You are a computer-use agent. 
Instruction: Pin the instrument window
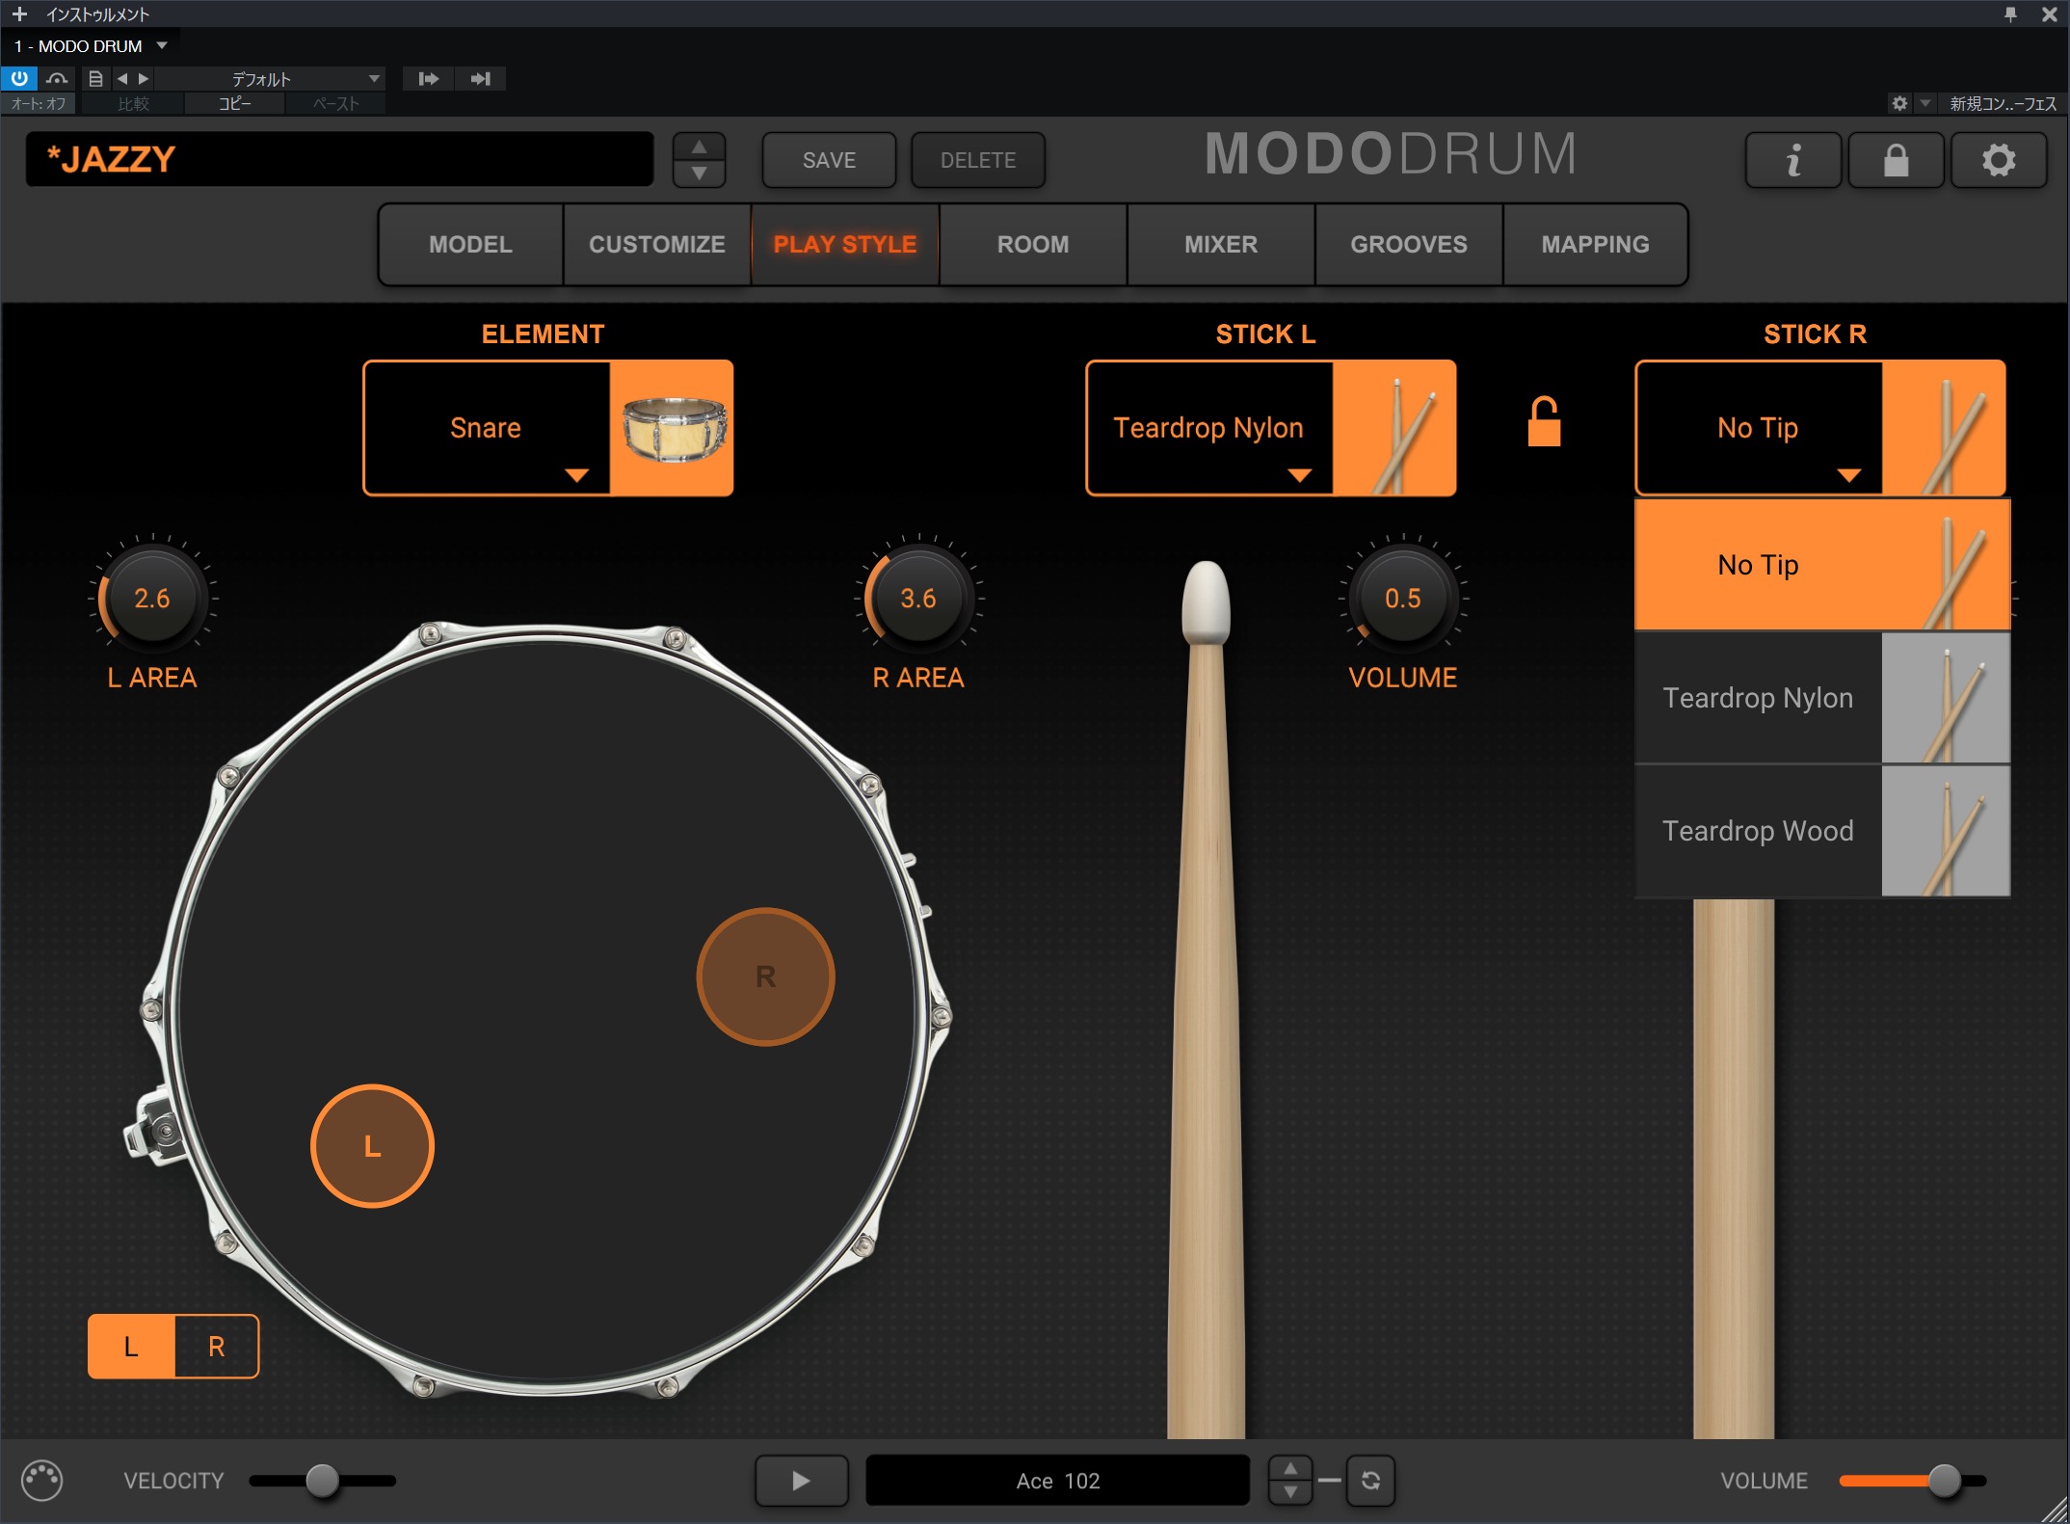pos(2010,14)
